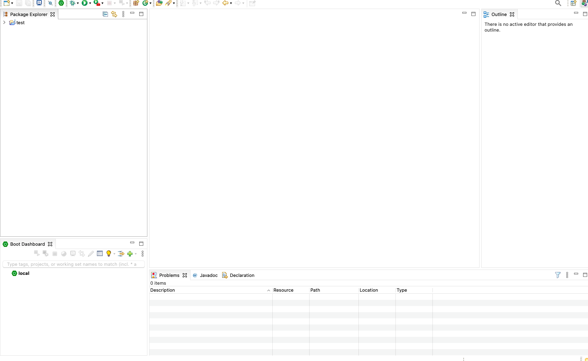588x361 pixels.
Task: Filter entries in the Problems view
Action: tap(558, 275)
